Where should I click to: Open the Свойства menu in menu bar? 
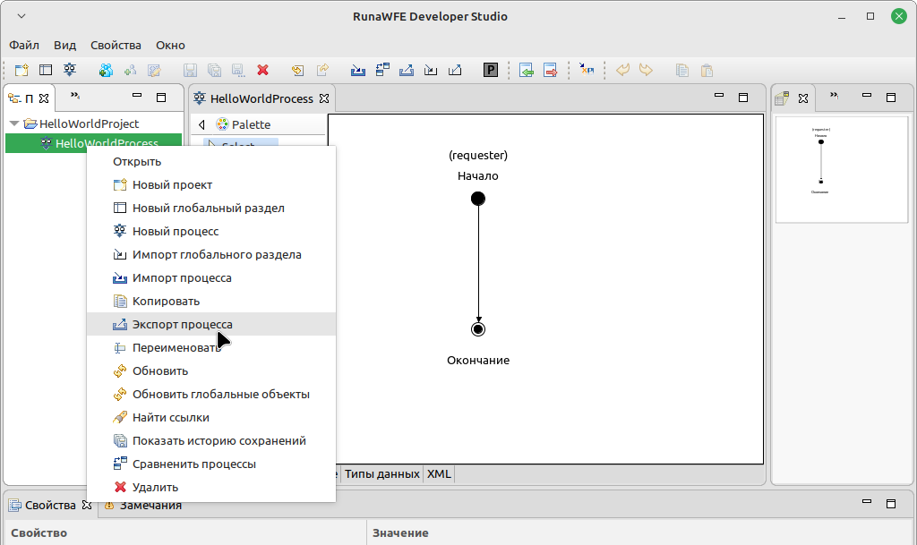[x=116, y=45]
